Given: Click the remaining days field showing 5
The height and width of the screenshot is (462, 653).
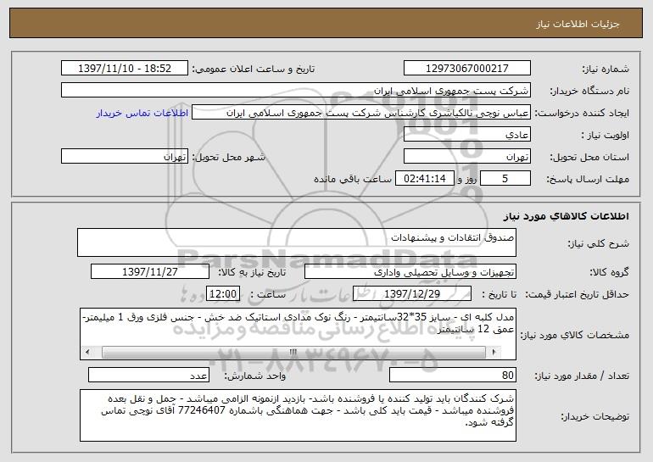Looking at the screenshot, I should 505,179.
